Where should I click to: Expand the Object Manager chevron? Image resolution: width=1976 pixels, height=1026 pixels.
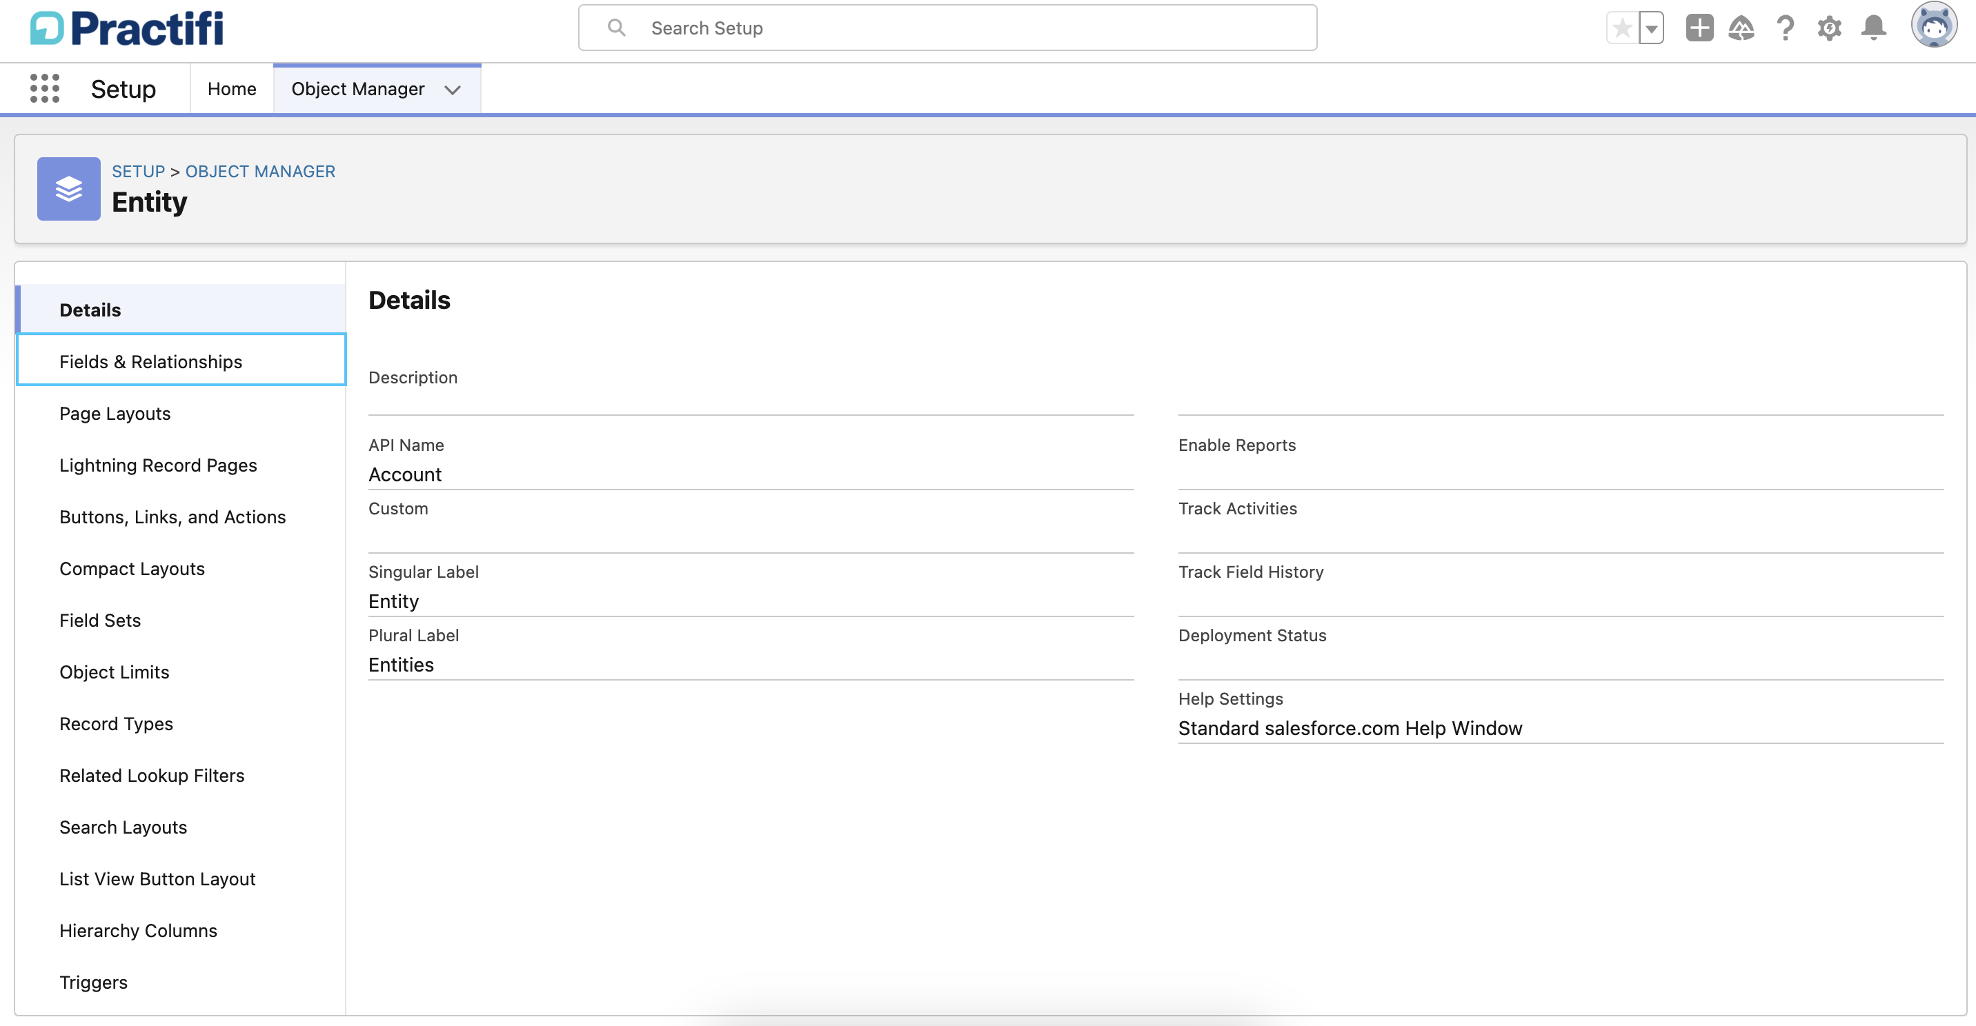[x=453, y=90]
